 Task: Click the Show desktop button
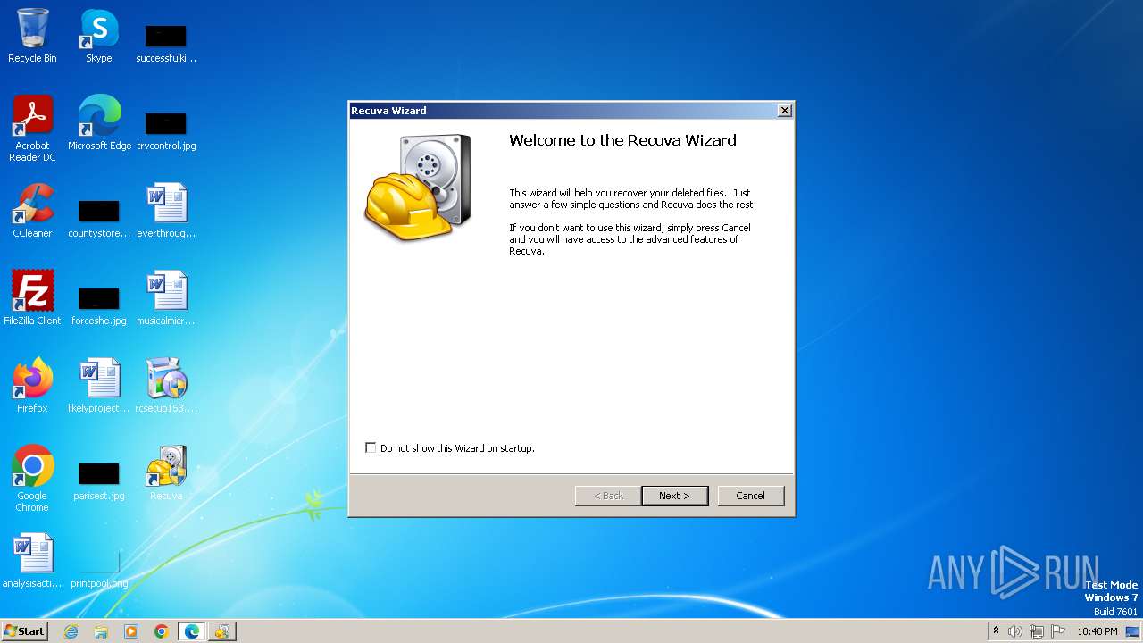(1132, 631)
